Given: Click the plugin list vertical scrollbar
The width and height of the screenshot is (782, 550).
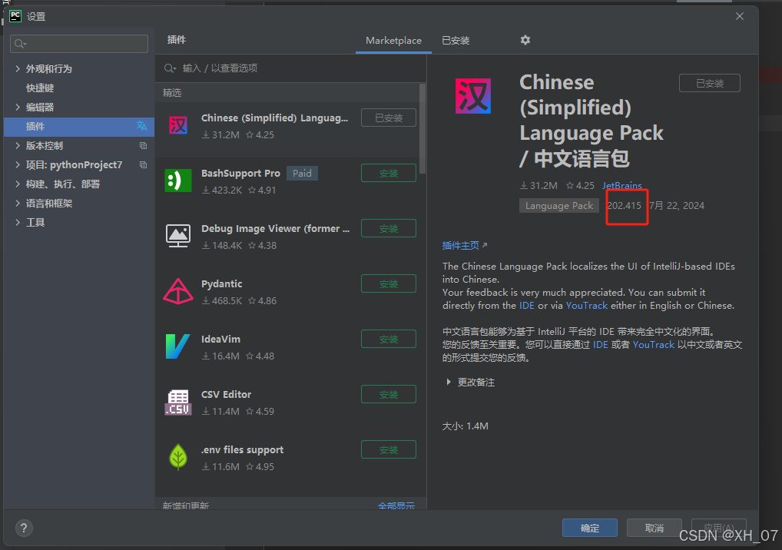Looking at the screenshot, I should coord(422,128).
